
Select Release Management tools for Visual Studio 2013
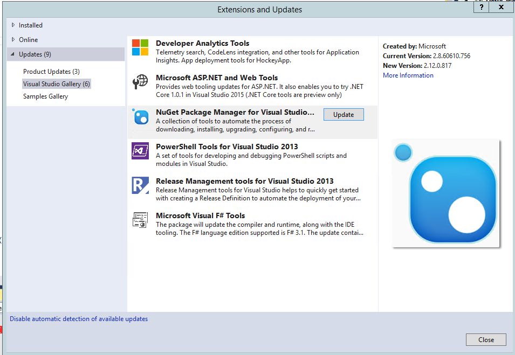245,181
